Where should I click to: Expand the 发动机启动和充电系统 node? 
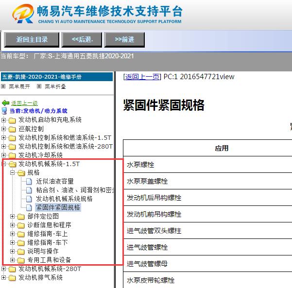(3, 120)
